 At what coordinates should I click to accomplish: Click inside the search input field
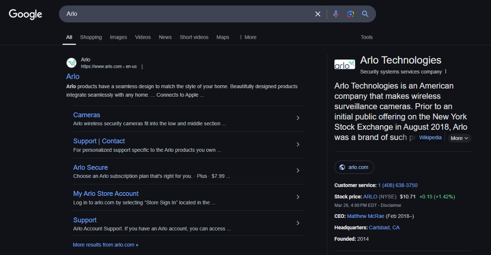click(187, 14)
